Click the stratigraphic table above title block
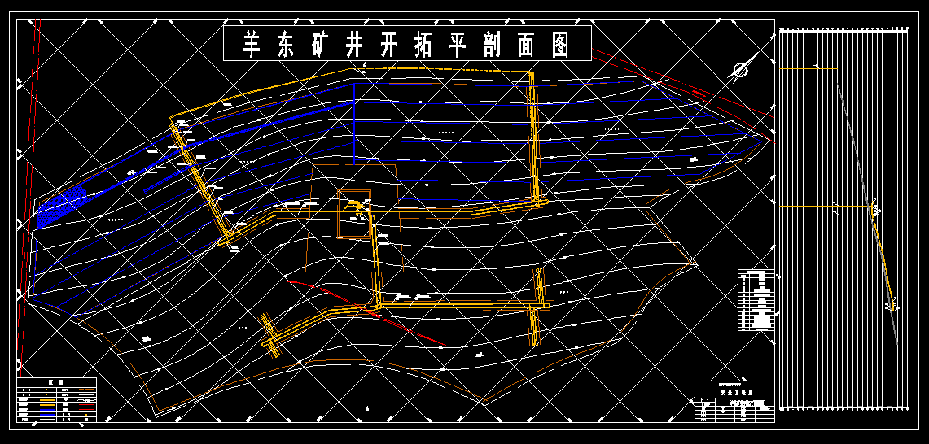The image size is (929, 444). [x=756, y=299]
